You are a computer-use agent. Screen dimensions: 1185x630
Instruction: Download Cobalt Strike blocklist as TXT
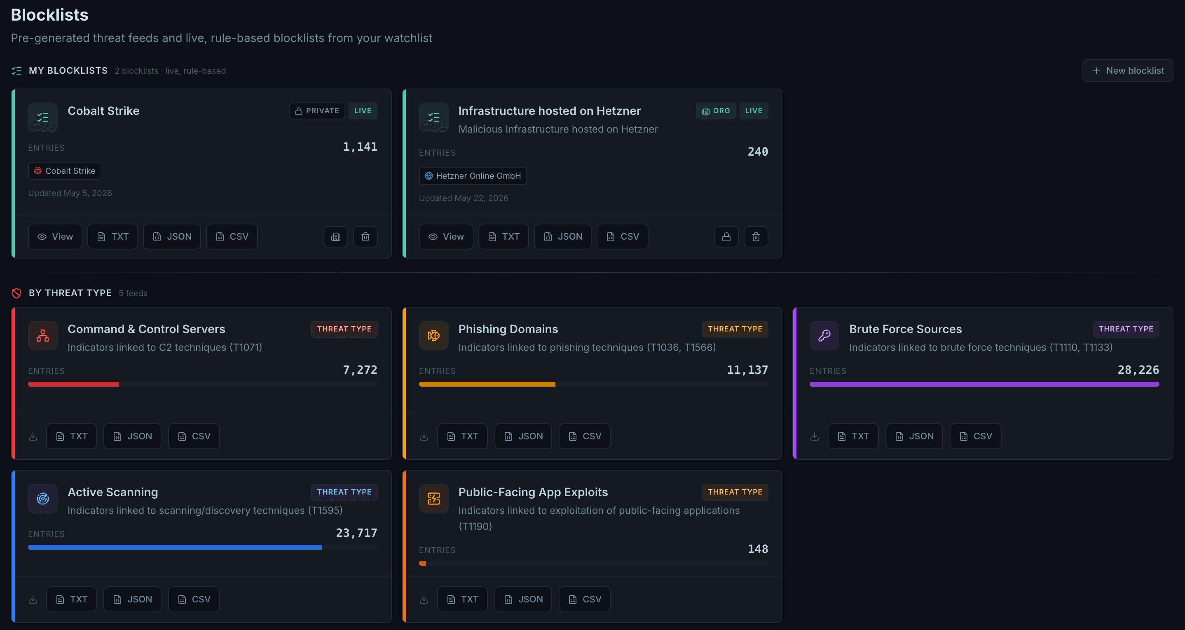click(113, 236)
